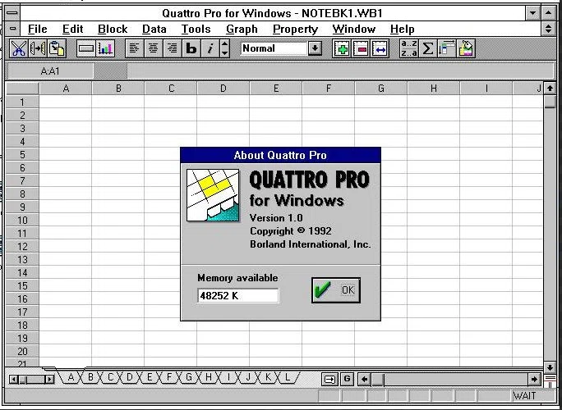The width and height of the screenshot is (562, 410).
Task: Open the Block menu
Action: (x=113, y=29)
